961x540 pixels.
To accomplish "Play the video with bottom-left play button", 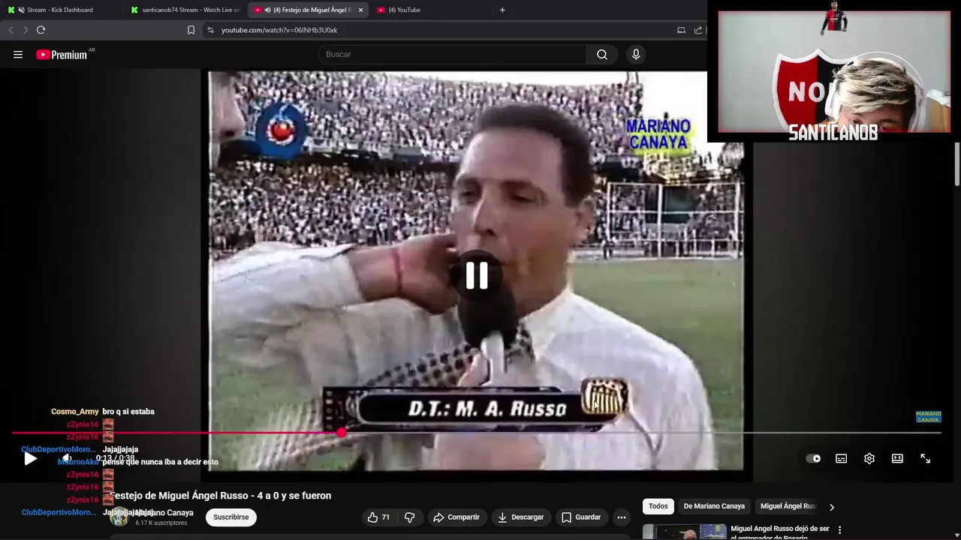I will pos(30,459).
